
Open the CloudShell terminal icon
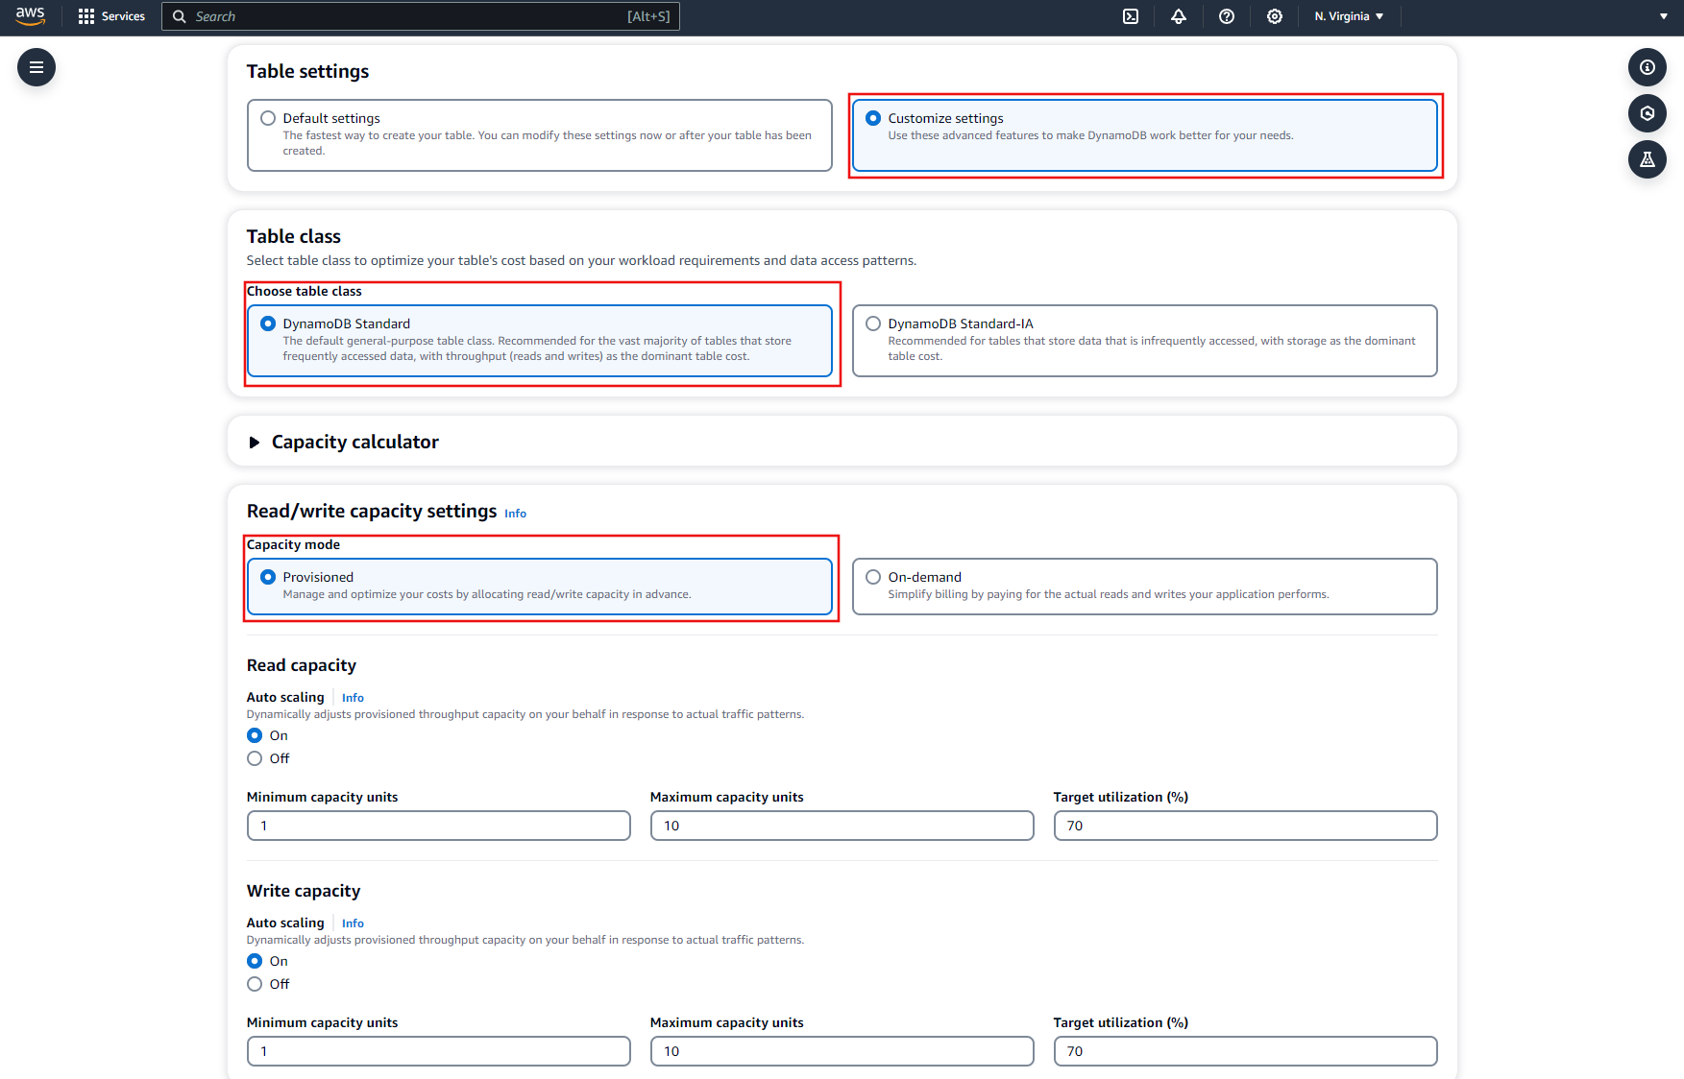tap(1131, 16)
